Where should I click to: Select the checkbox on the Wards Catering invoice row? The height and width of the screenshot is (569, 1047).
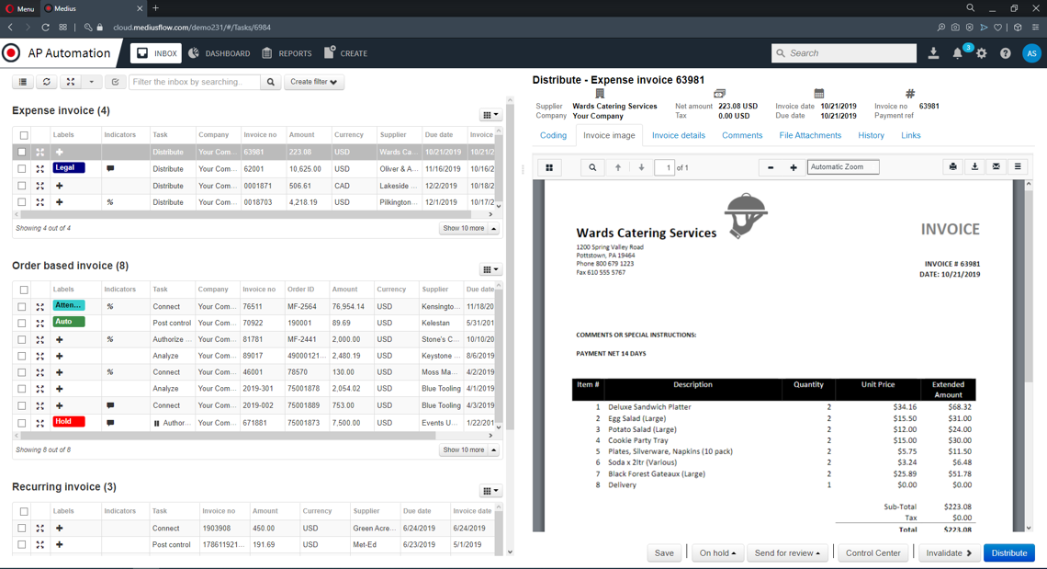23,152
